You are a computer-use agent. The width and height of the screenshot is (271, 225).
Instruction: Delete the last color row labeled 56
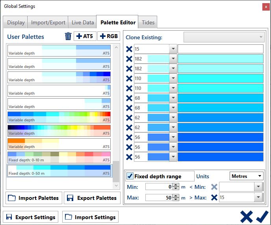pos(129,157)
